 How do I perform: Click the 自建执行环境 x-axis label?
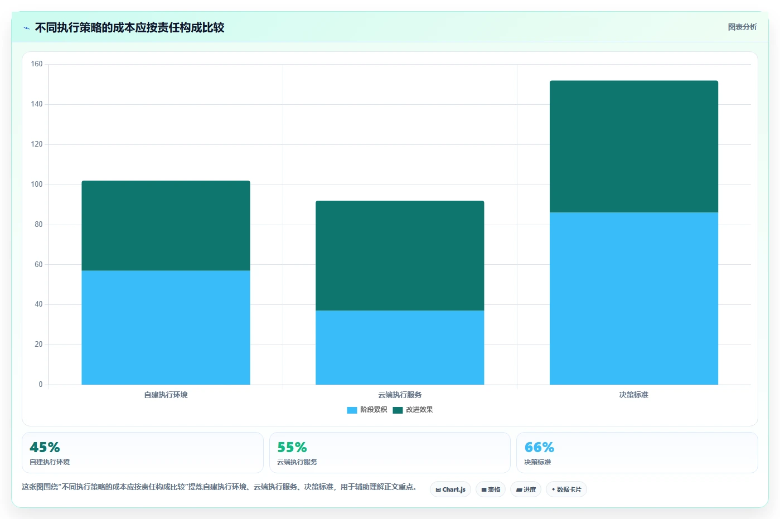point(166,395)
